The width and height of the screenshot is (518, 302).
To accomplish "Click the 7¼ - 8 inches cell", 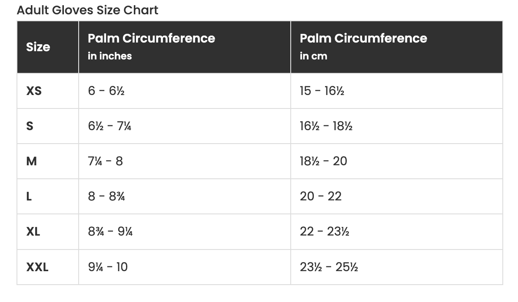I will tap(106, 161).
